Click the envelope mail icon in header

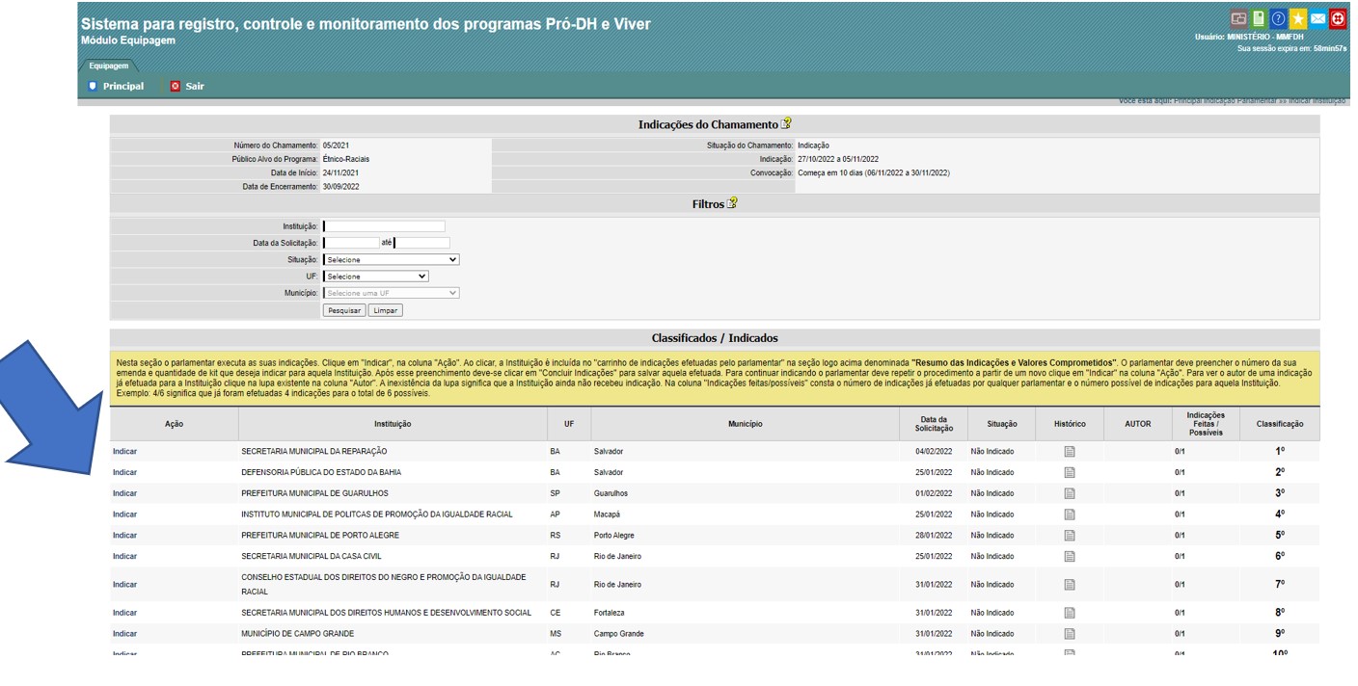[x=1317, y=19]
